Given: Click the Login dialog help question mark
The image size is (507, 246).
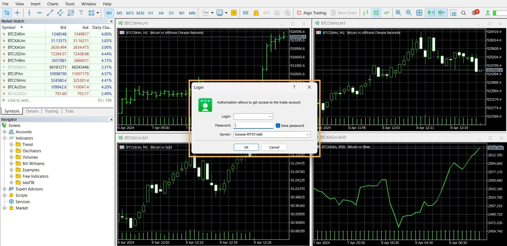Looking at the screenshot, I should [294, 87].
